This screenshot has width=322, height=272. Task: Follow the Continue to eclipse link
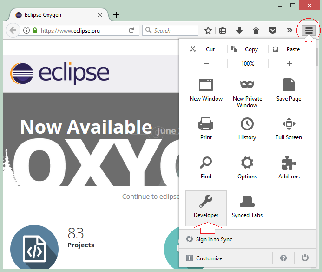coord(151,197)
